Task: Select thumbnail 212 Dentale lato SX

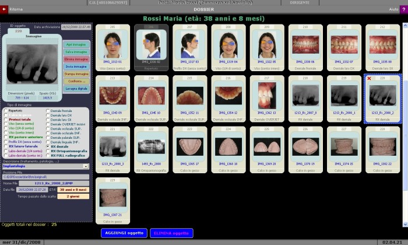Action: [x=382, y=48]
